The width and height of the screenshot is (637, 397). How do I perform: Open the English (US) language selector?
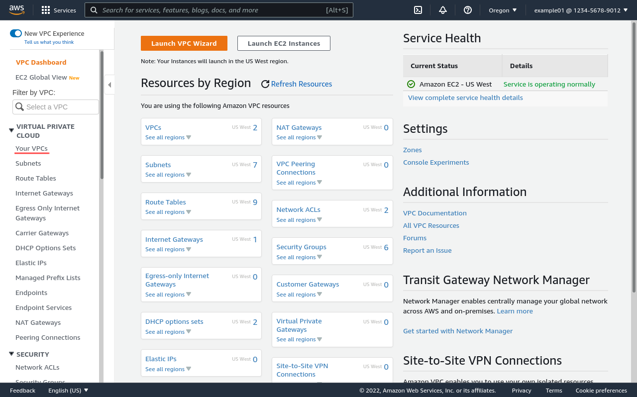coord(68,391)
